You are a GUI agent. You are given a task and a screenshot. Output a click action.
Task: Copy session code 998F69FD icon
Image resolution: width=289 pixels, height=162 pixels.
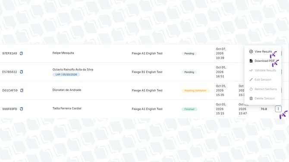pos(22,109)
